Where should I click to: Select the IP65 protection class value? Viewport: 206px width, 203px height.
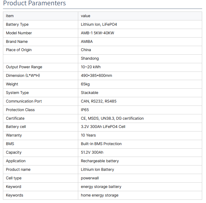(x=85, y=110)
